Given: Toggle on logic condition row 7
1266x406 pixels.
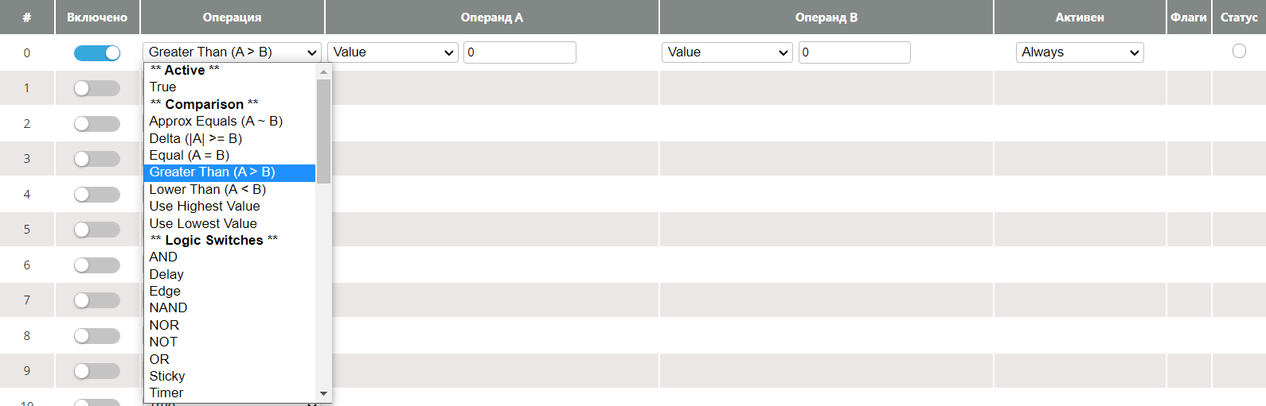Looking at the screenshot, I should 97,300.
